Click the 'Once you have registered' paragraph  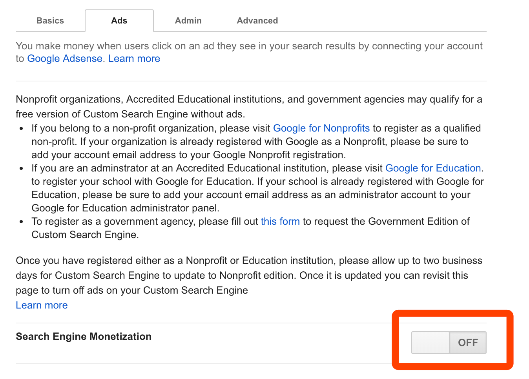(235, 276)
